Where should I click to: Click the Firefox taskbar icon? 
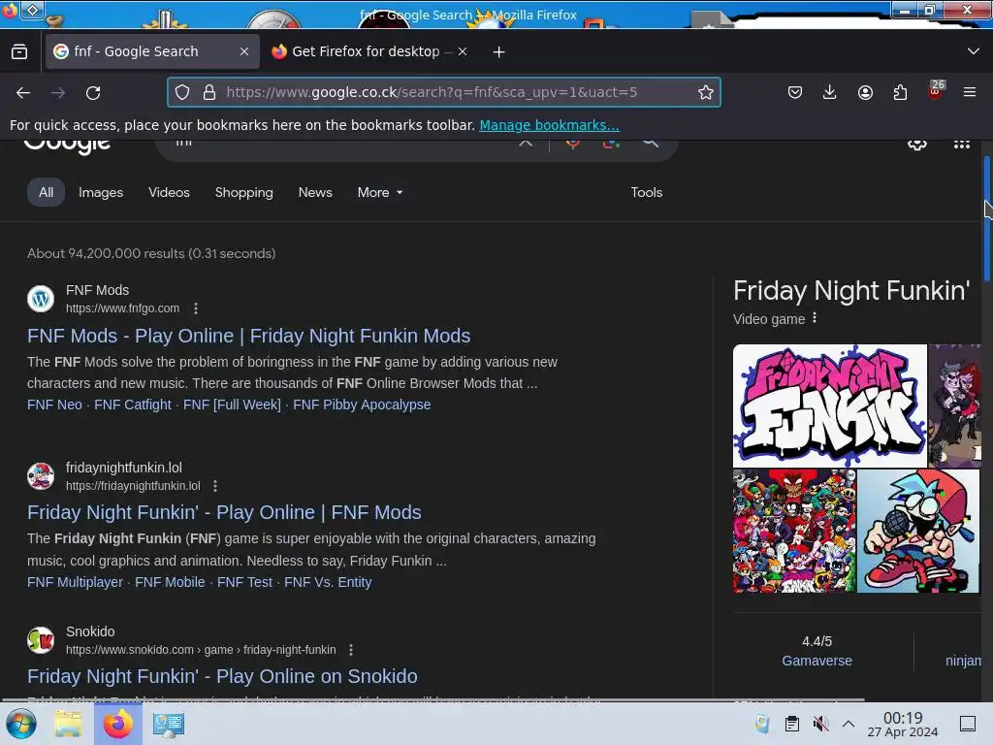[117, 724]
